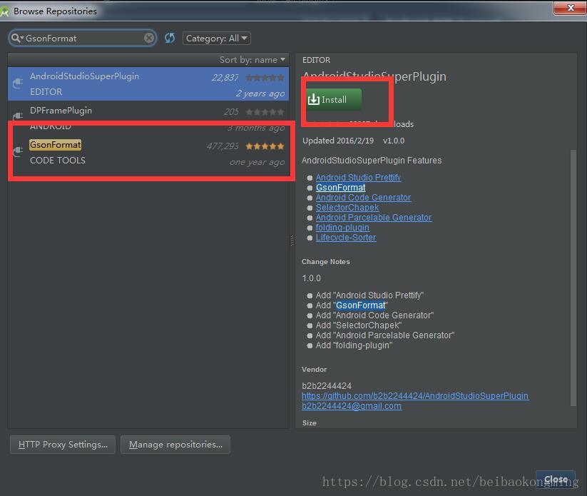Open the vendor GitHub repository link
This screenshot has width=587, height=496.
click(x=415, y=396)
